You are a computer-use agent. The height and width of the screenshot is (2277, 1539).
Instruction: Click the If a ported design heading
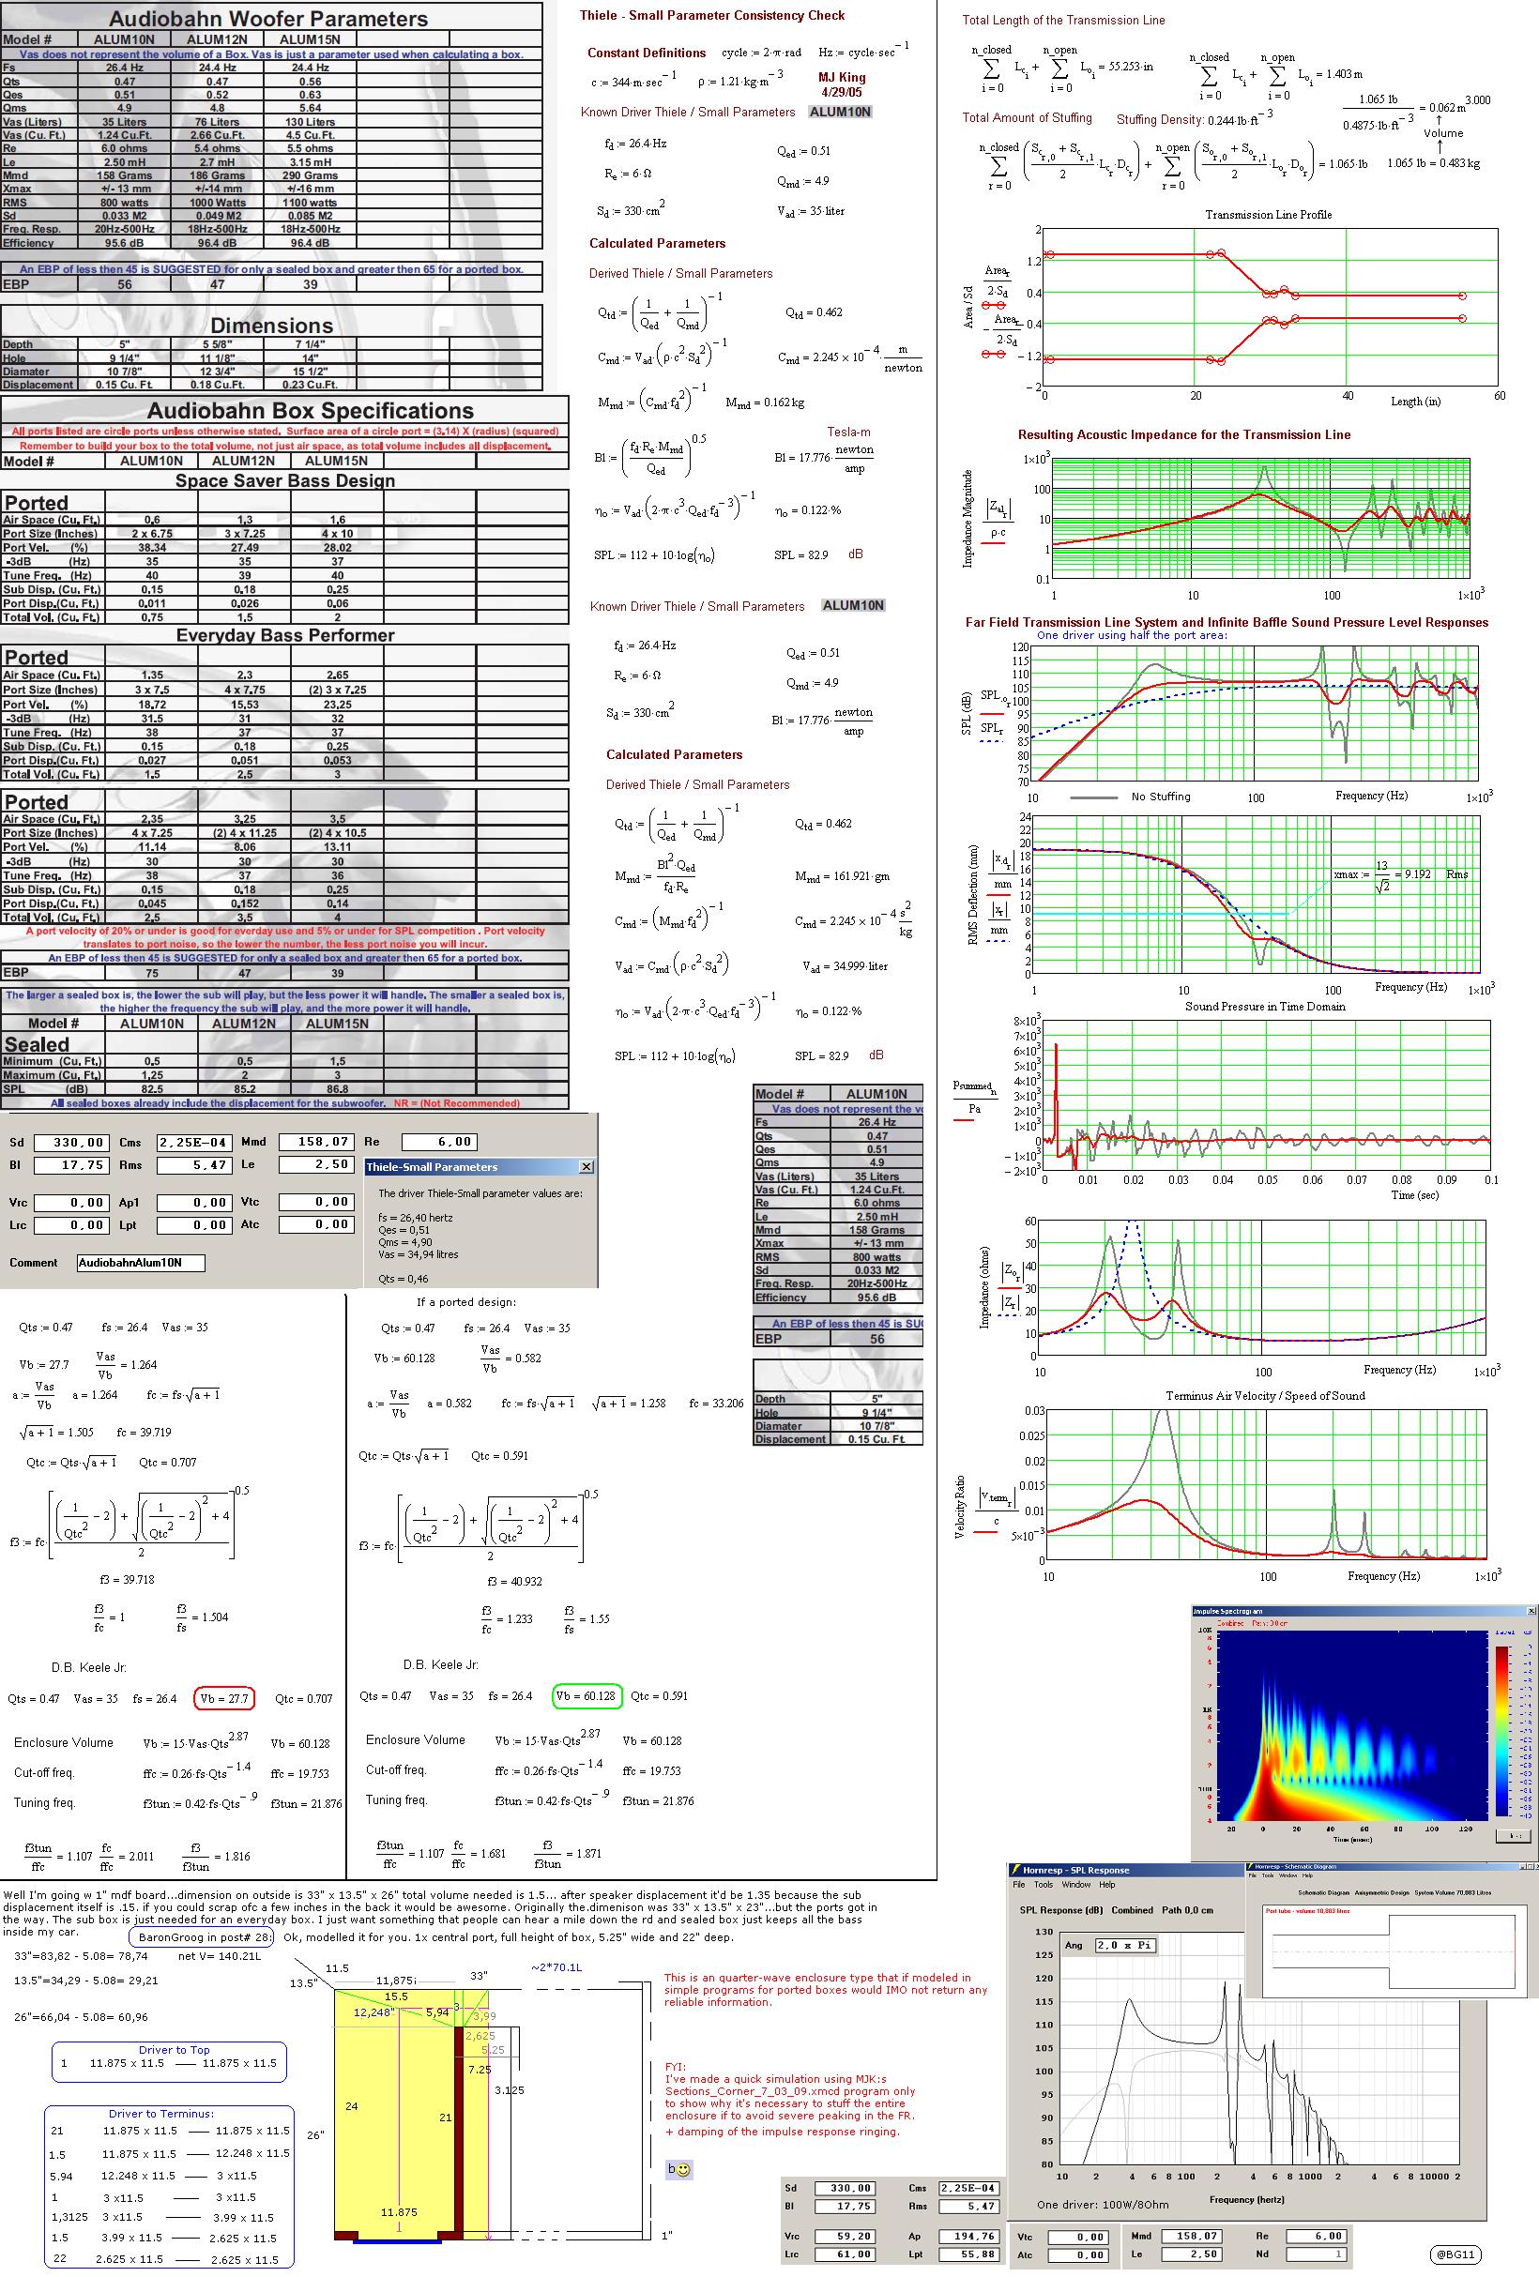pyautogui.click(x=466, y=1302)
